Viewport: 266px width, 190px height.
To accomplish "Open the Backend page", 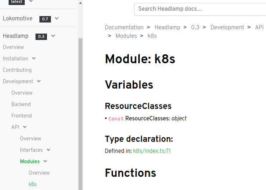I will tap(21, 104).
